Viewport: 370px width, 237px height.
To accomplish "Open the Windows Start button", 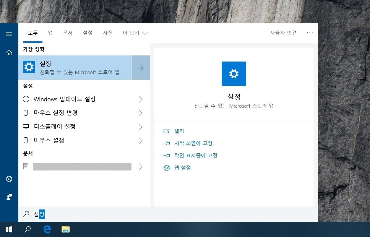I will (9, 229).
